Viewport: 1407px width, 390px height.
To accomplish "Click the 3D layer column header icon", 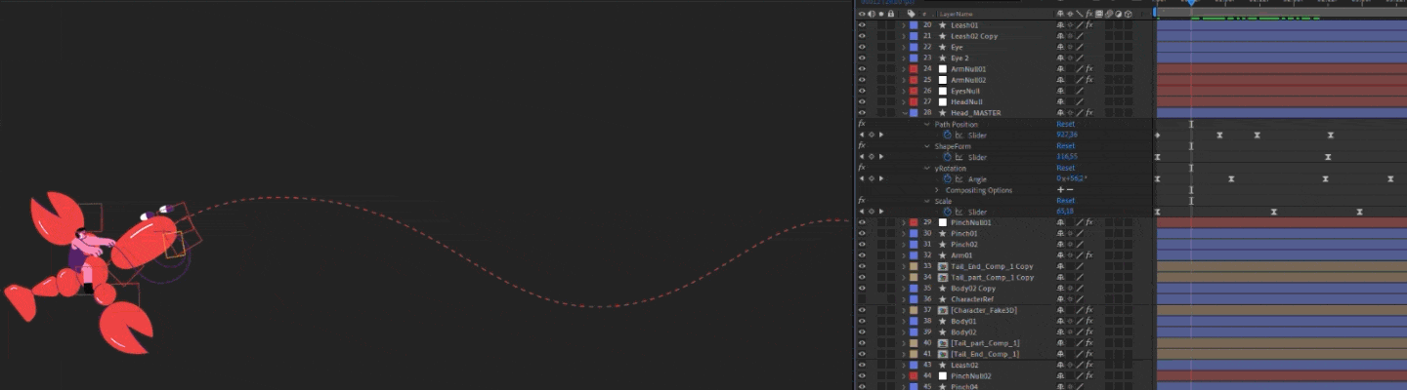I will 1129,14.
